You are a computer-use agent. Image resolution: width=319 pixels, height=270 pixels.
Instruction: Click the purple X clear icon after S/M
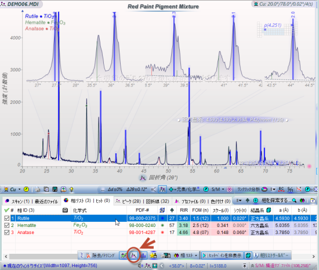tap(229, 189)
